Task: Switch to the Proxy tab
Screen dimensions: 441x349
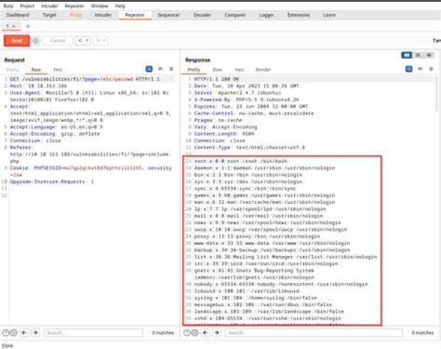Action: pyautogui.click(x=75, y=15)
